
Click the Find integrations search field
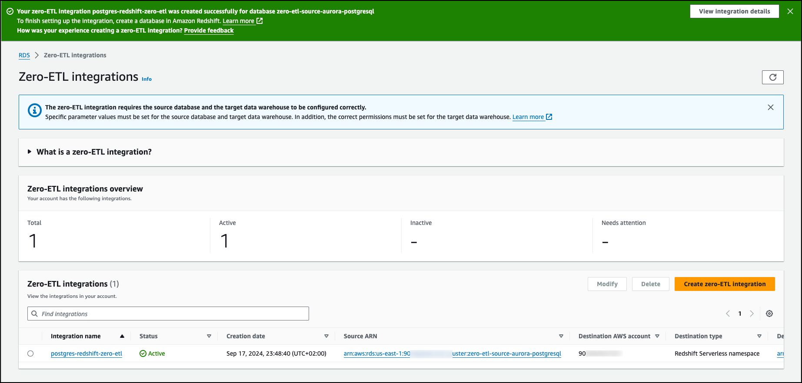point(168,314)
